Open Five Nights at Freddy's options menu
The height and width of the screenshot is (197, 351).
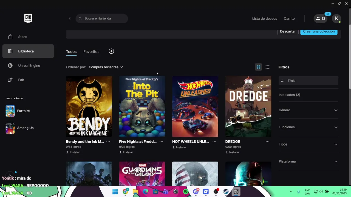coord(161,142)
